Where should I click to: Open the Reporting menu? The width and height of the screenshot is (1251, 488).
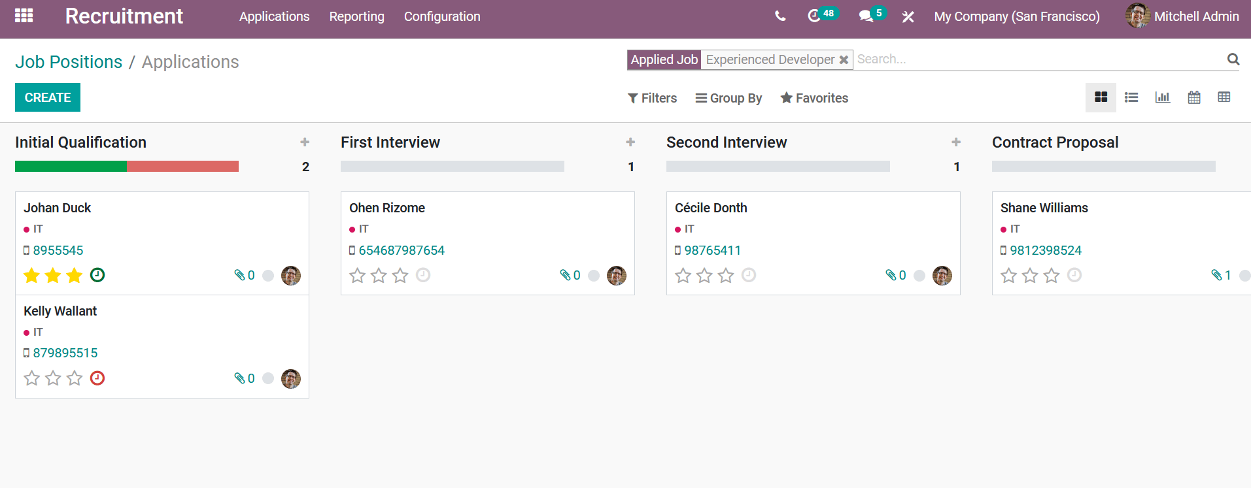[x=356, y=16]
